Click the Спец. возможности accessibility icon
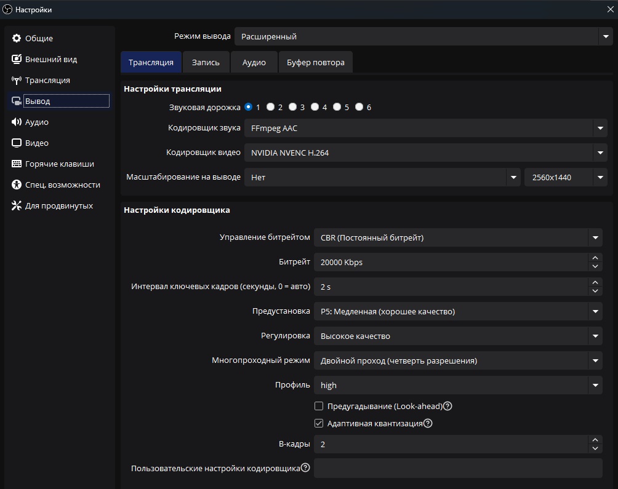Viewport: 618px width, 489px height. [17, 185]
